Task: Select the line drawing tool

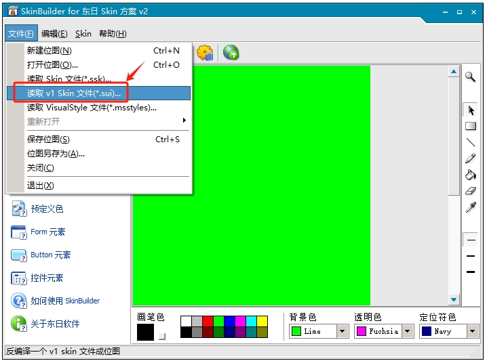Action: 471,142
